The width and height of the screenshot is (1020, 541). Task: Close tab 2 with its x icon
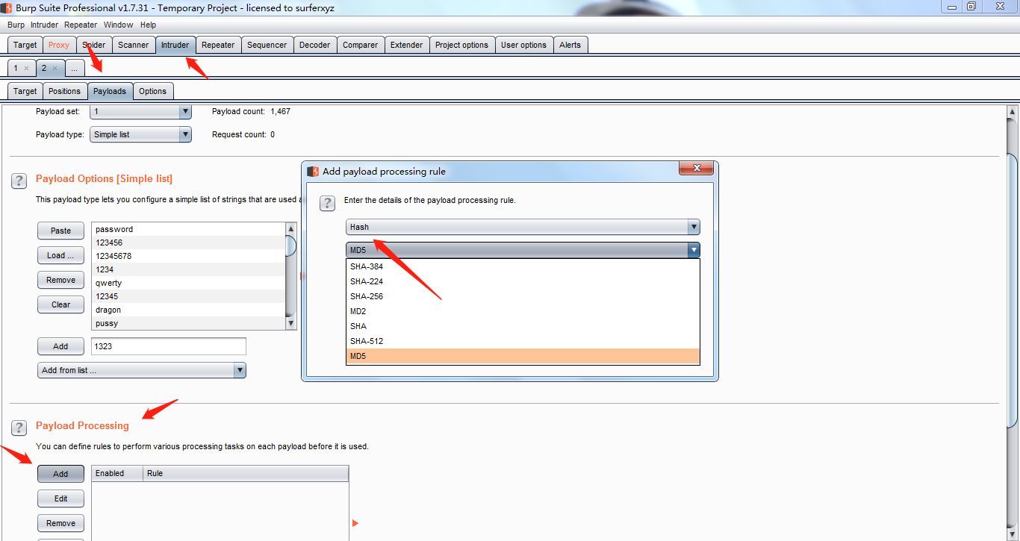pos(55,68)
